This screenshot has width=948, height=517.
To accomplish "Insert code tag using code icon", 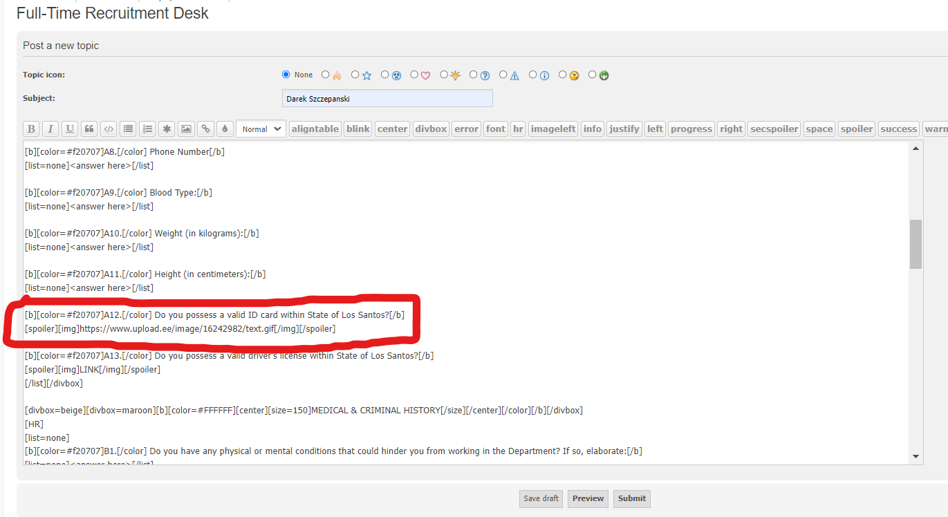I will 109,129.
